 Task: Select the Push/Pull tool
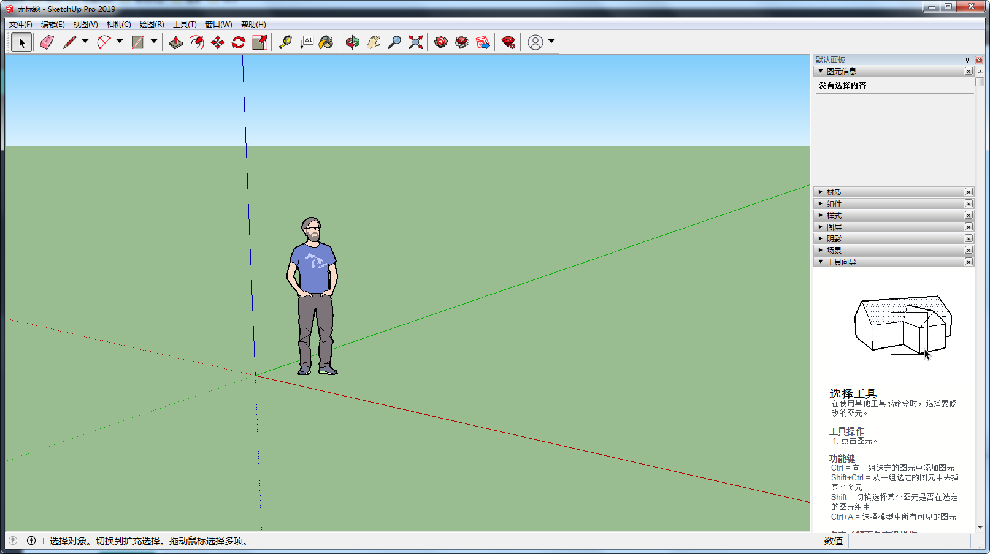point(176,42)
